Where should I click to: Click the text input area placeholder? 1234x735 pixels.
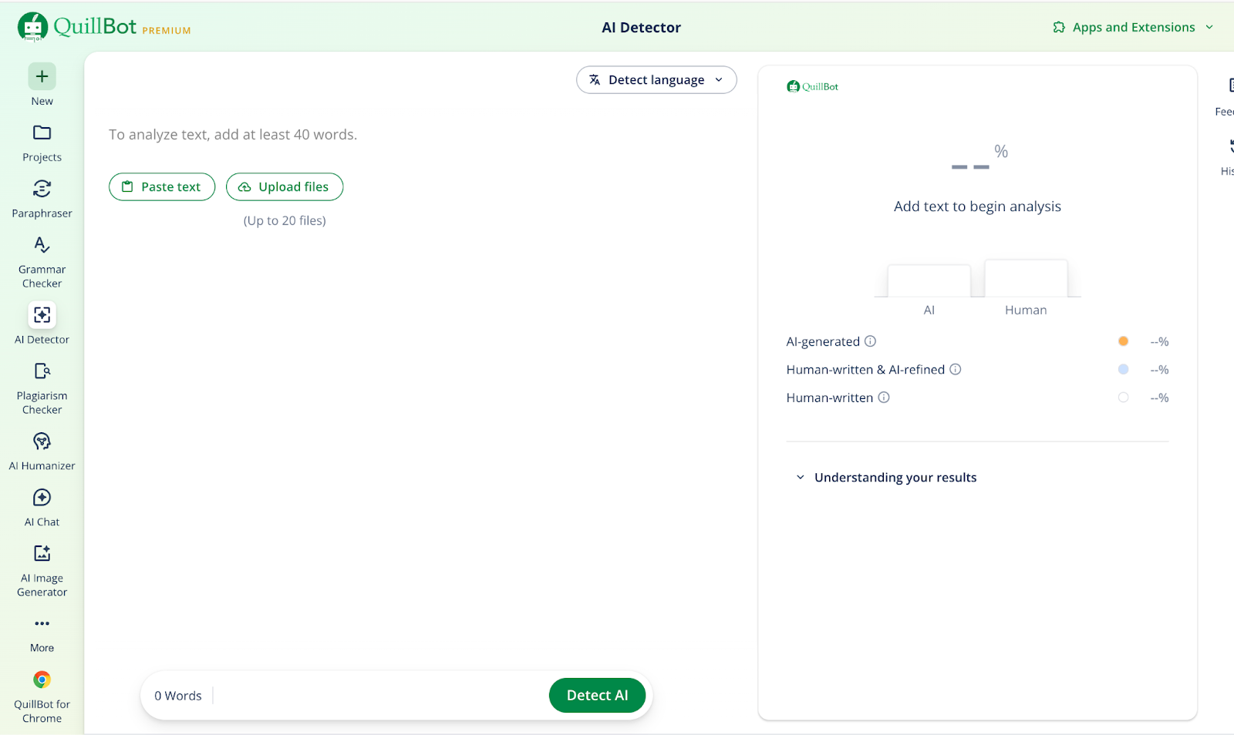233,135
